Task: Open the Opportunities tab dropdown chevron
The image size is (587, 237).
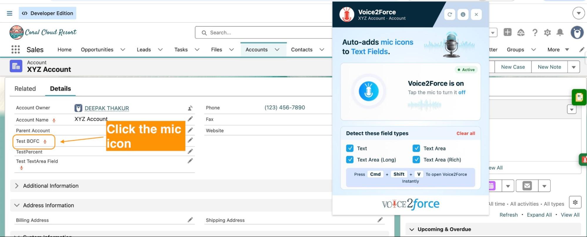Action: [x=123, y=50]
